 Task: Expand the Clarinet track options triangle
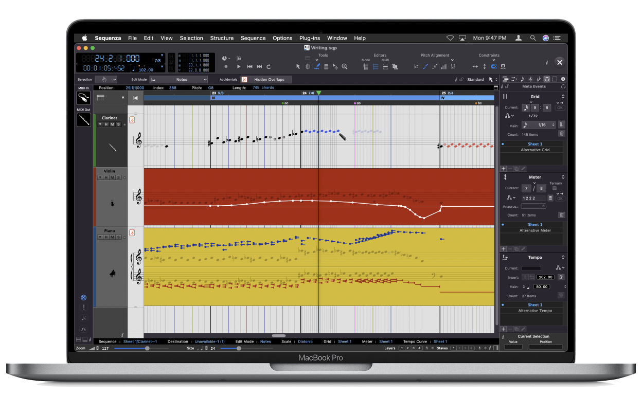click(x=100, y=124)
